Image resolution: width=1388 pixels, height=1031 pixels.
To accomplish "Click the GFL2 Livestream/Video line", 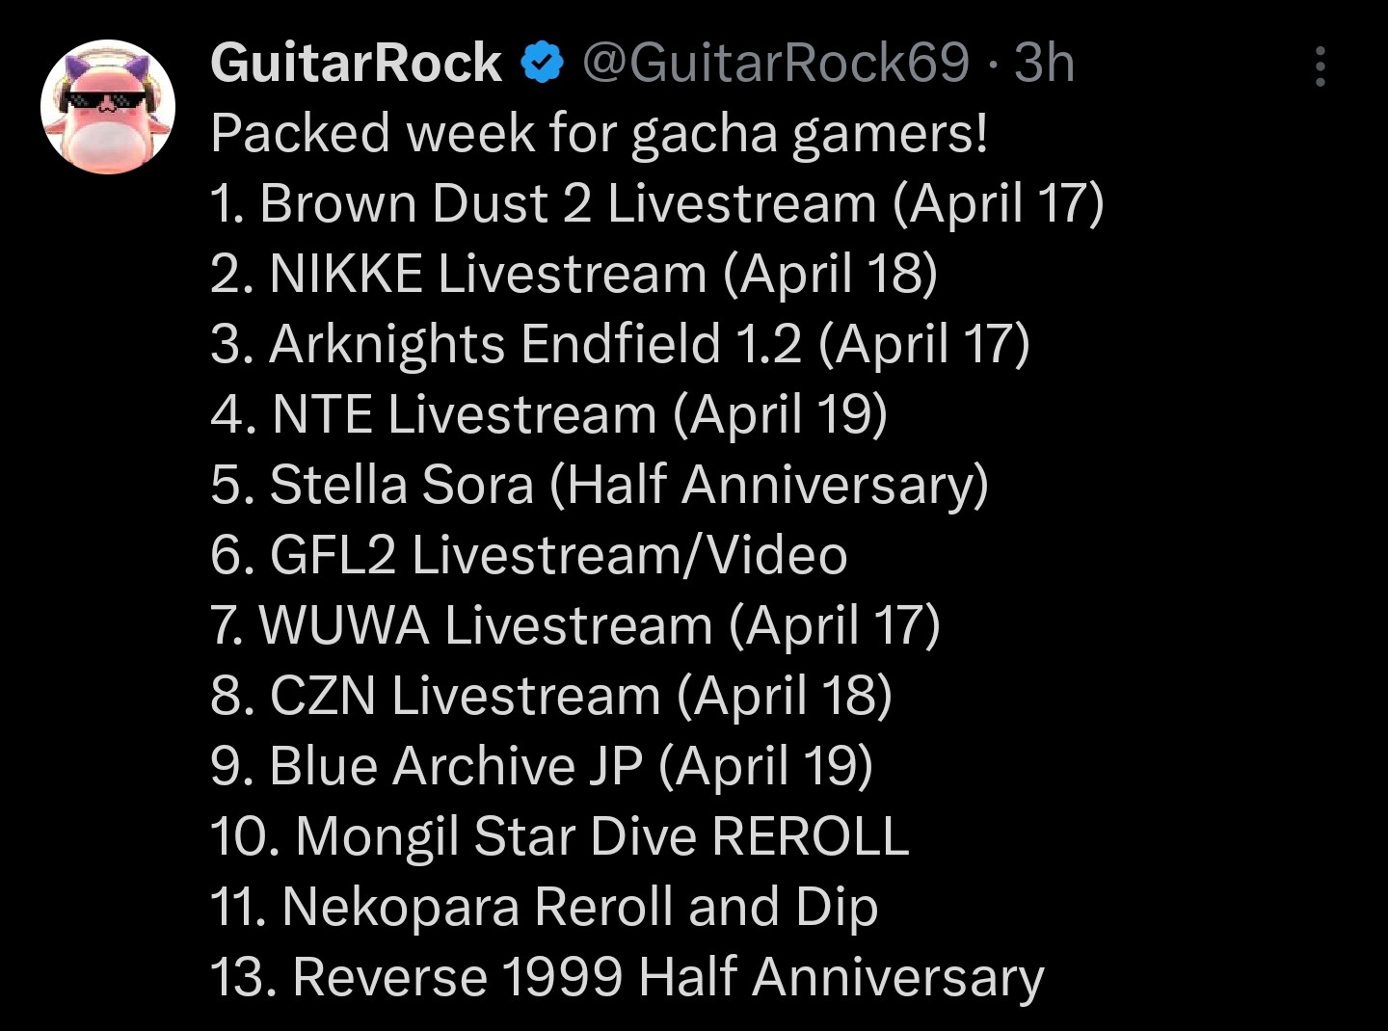I will click(x=528, y=555).
